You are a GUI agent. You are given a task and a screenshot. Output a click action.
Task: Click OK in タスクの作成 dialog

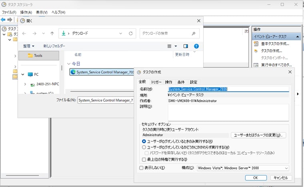[x=256, y=178]
